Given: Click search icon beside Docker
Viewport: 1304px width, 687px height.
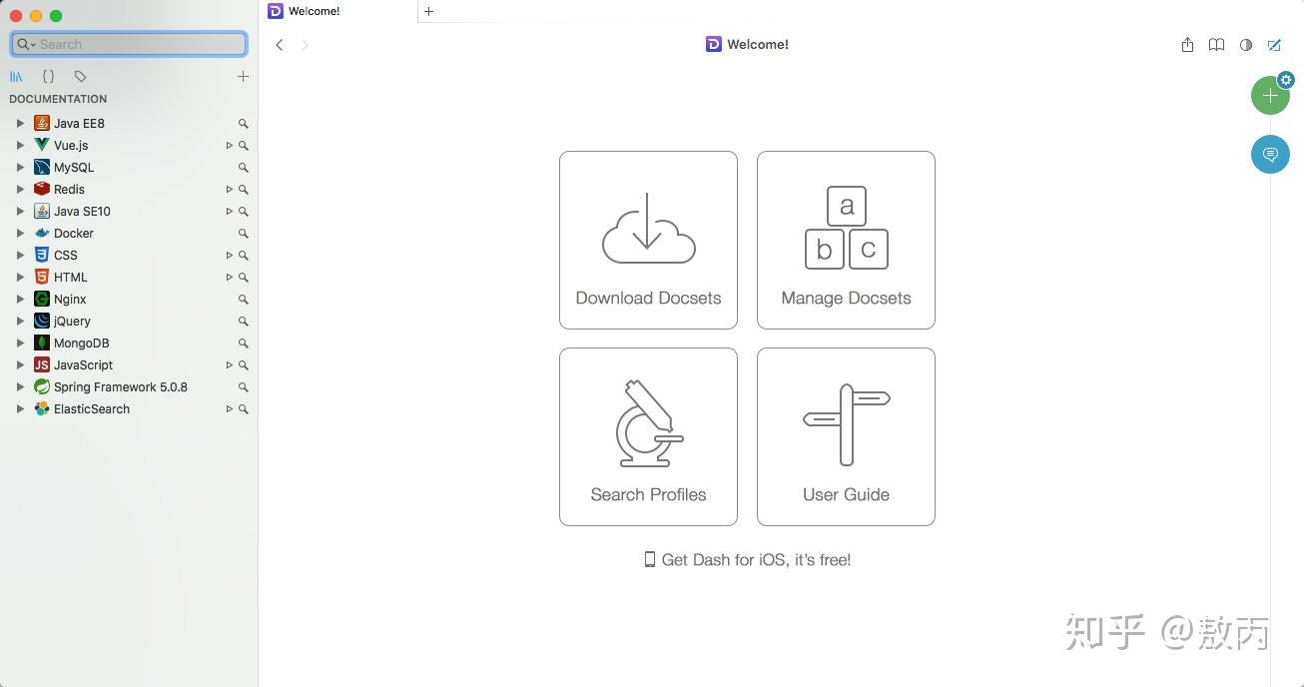Looking at the screenshot, I should (243, 234).
